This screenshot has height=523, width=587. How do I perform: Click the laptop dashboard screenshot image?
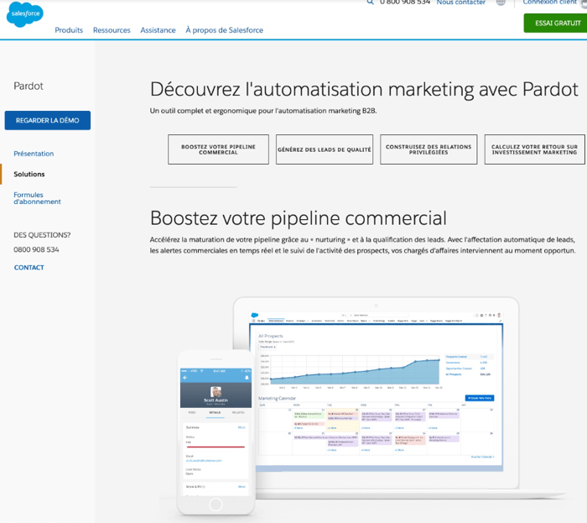(x=376, y=394)
